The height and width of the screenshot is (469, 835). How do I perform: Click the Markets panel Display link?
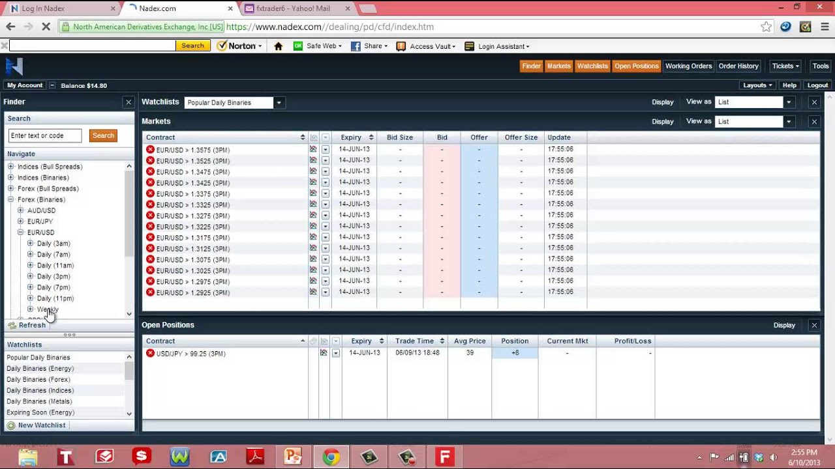[x=663, y=122]
